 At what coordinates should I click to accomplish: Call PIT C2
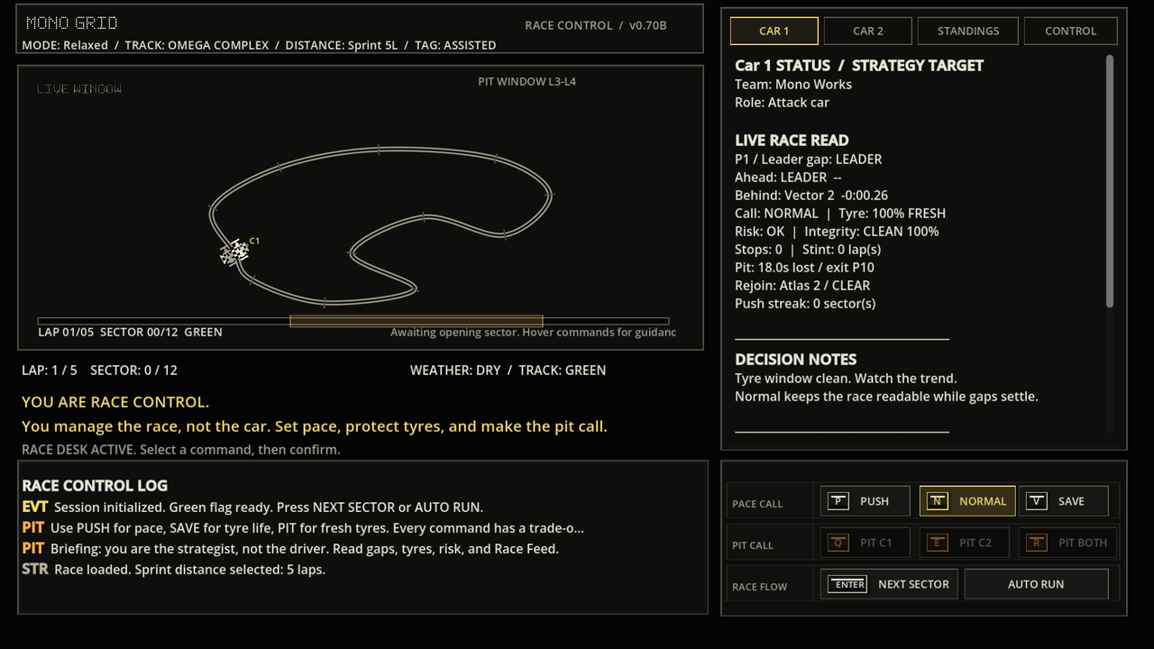click(x=964, y=543)
